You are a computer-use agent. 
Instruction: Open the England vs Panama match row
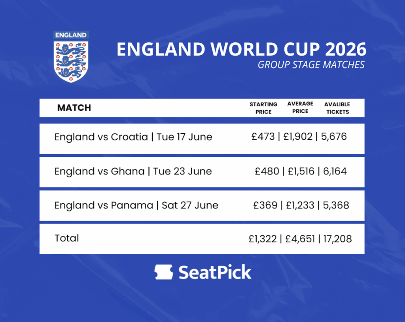[136, 205]
